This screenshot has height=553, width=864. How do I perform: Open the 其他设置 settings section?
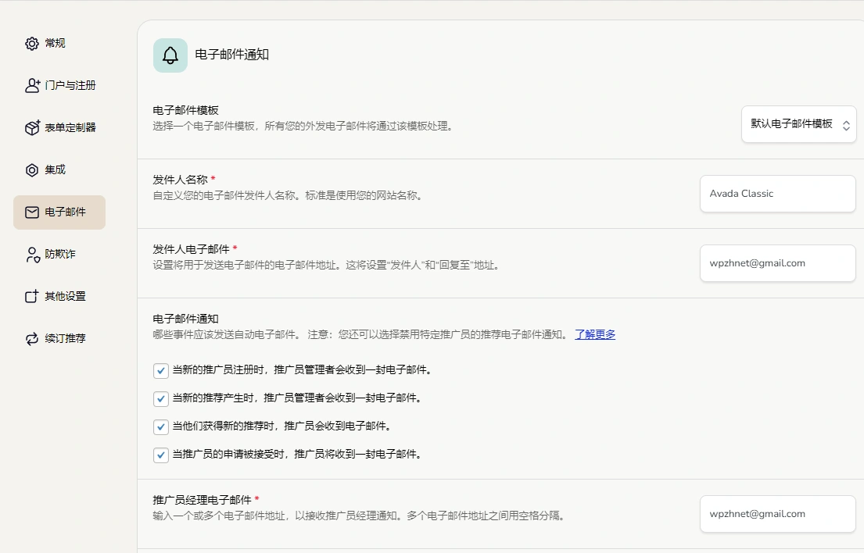pyautogui.click(x=59, y=296)
